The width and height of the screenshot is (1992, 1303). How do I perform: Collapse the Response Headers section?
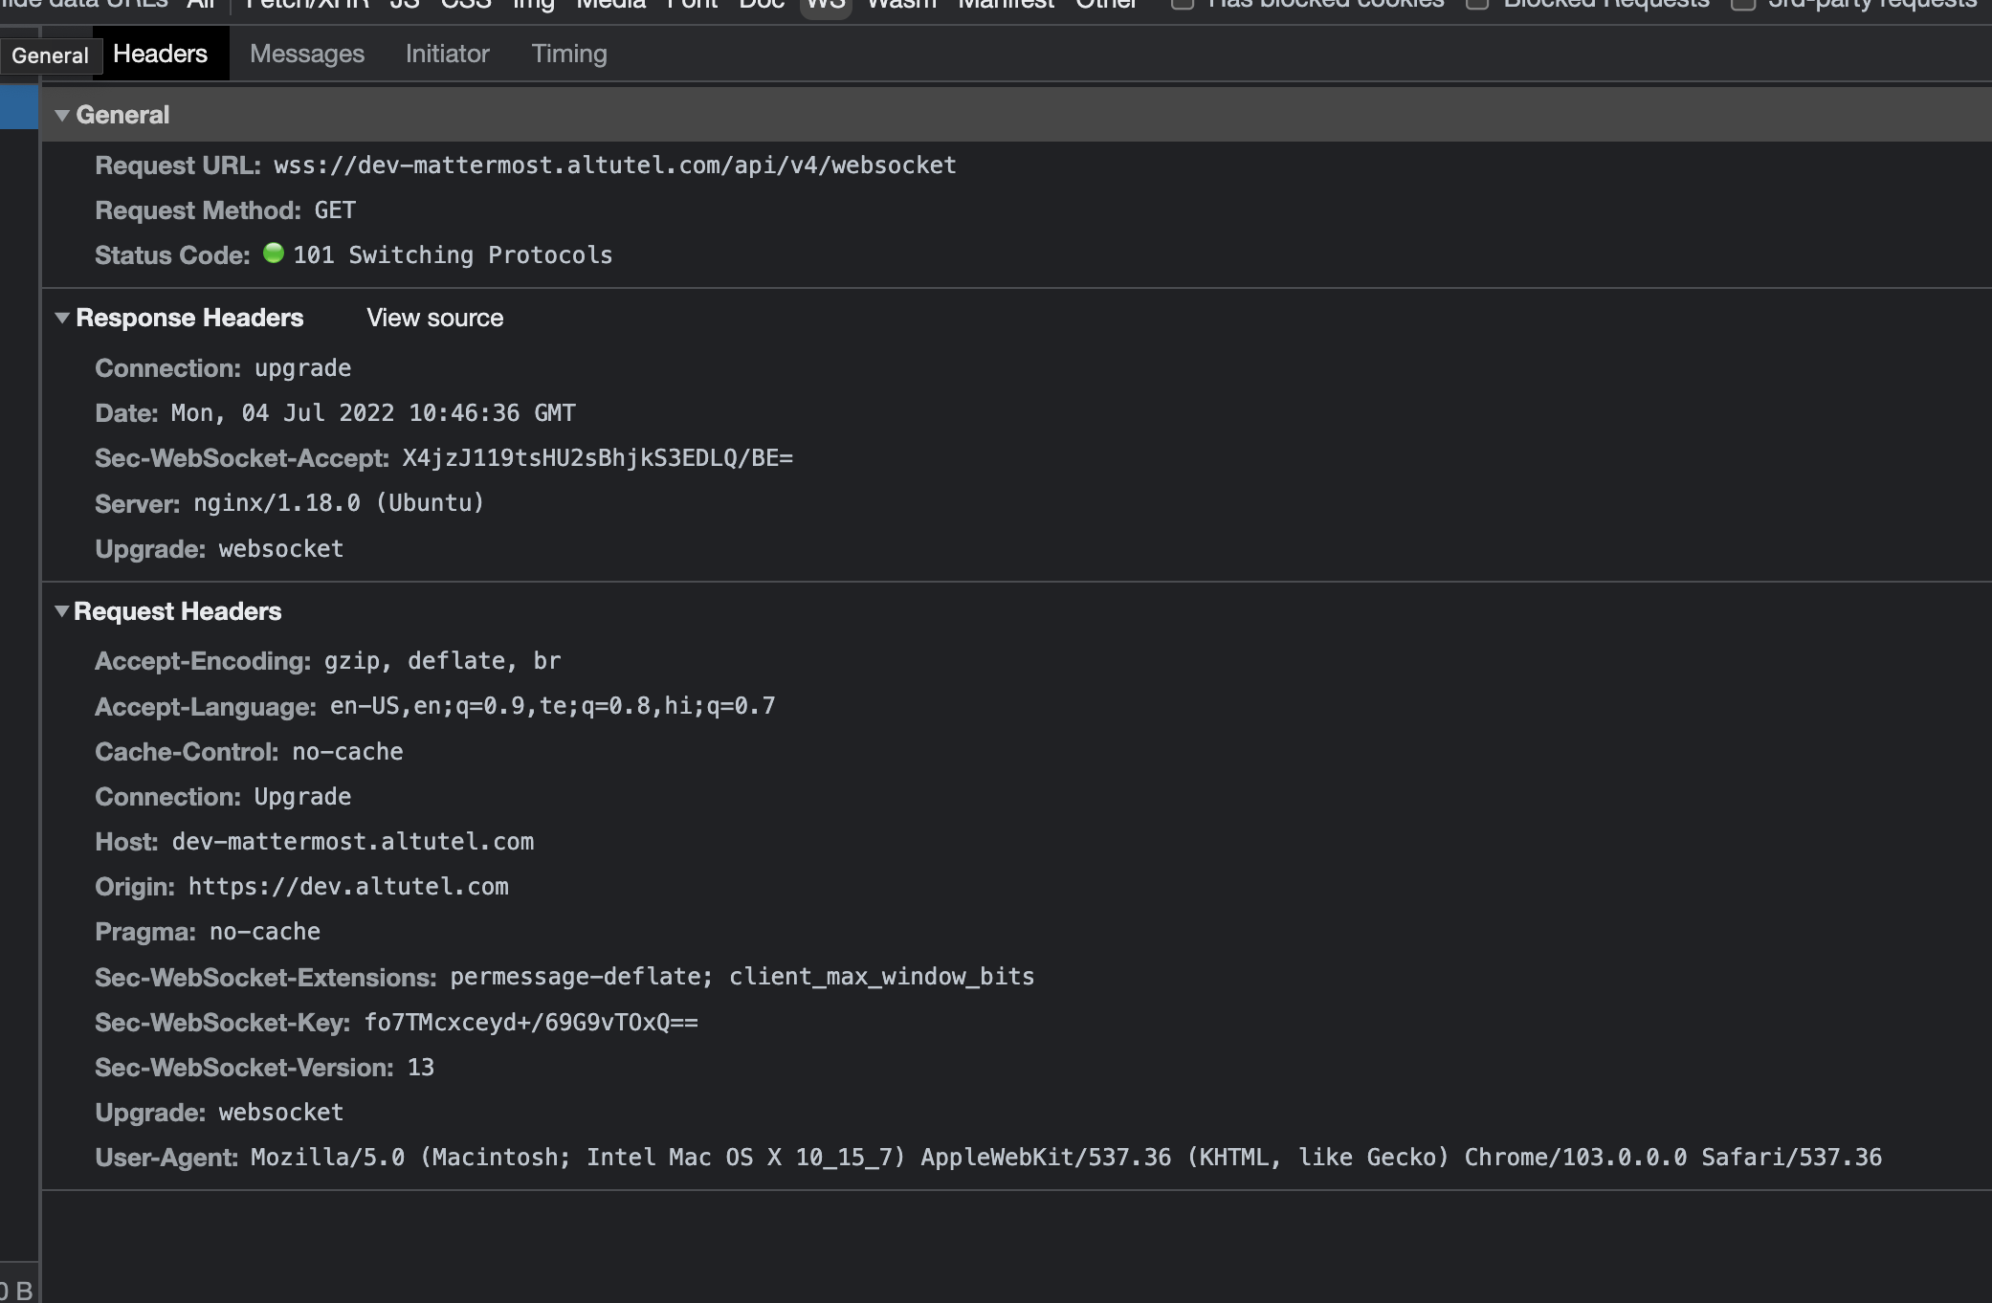pos(63,317)
